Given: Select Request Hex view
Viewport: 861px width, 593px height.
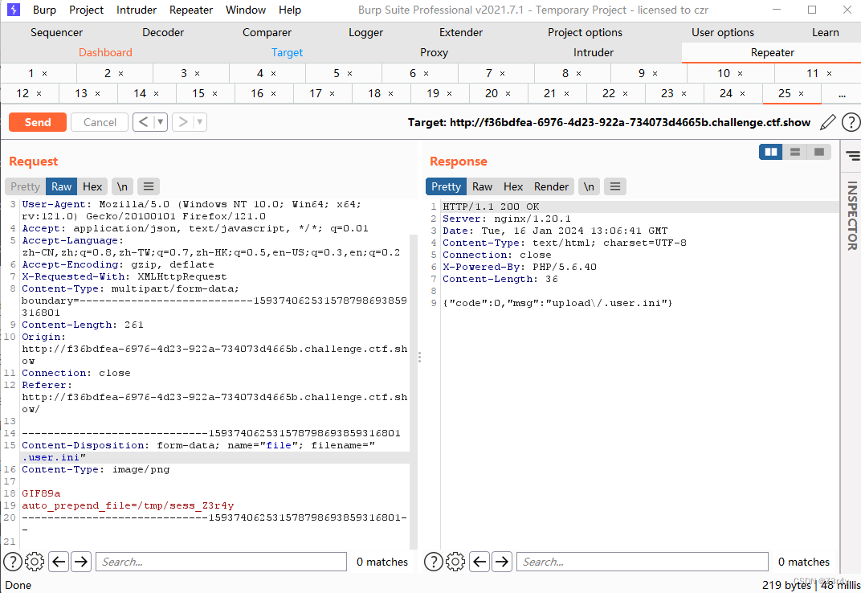Looking at the screenshot, I should click(x=92, y=186).
